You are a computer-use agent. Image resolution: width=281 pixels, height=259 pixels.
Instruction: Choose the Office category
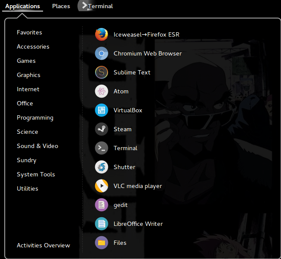tap(25, 103)
